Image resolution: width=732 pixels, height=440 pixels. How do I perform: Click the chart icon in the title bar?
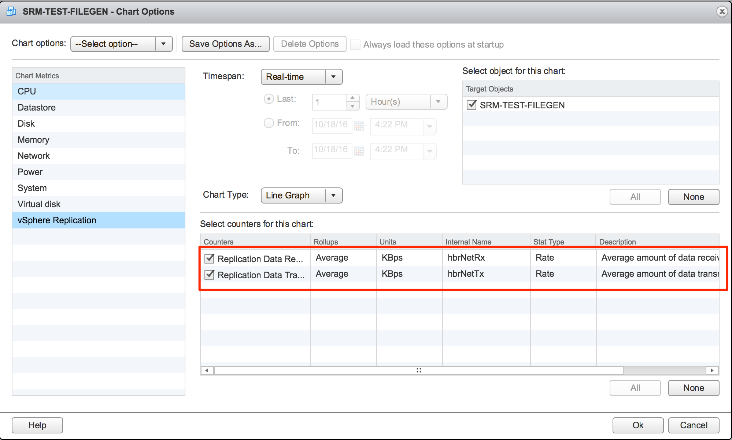(x=11, y=11)
